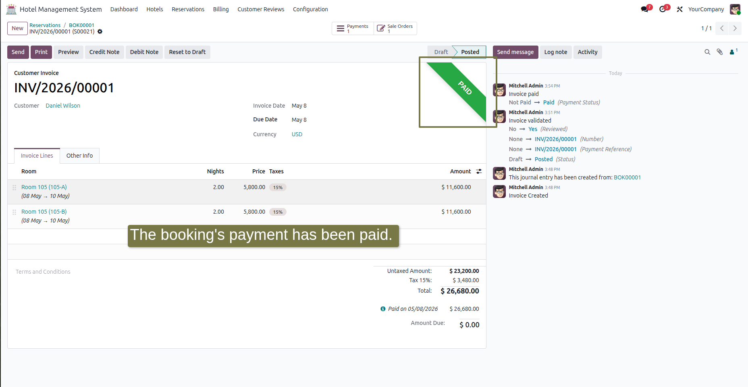
Task: Click the Due Date value May 8
Action: click(299, 120)
